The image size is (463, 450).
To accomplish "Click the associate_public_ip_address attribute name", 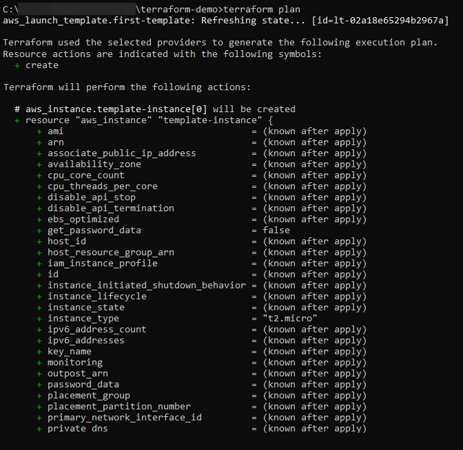I will pyautogui.click(x=122, y=153).
